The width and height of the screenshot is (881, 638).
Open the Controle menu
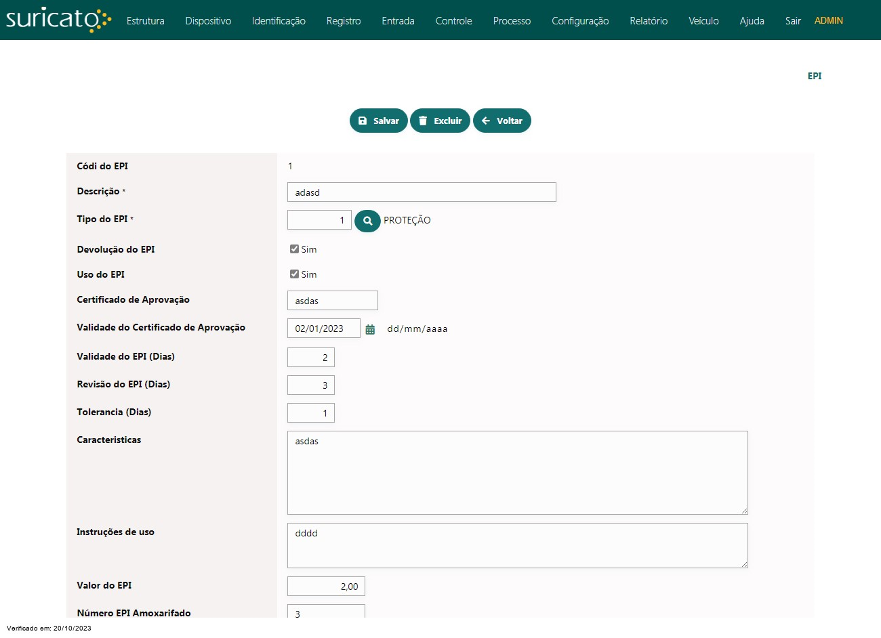[x=453, y=21]
